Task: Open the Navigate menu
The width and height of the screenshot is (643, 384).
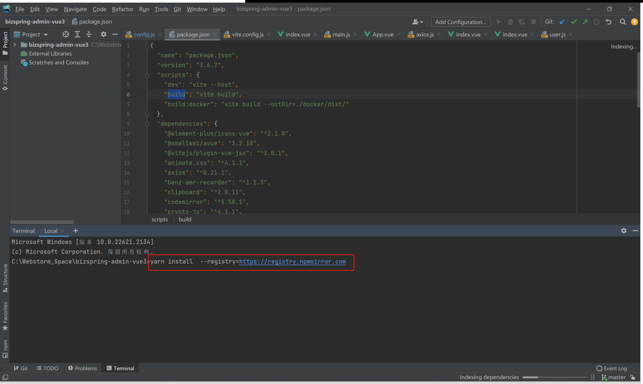Action: tap(75, 9)
